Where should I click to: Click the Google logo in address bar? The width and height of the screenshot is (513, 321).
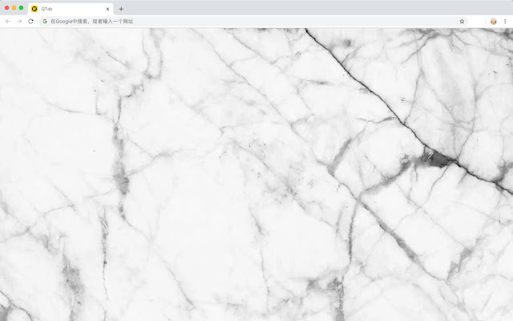pyautogui.click(x=45, y=22)
